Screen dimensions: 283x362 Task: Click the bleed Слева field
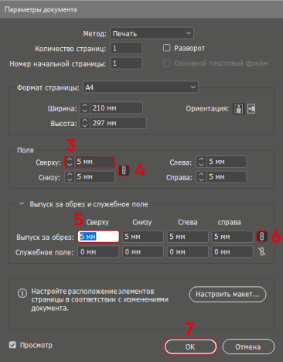(188, 237)
